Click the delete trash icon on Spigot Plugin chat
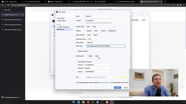The height and width of the screenshot is (104, 186). [x=23, y=15]
